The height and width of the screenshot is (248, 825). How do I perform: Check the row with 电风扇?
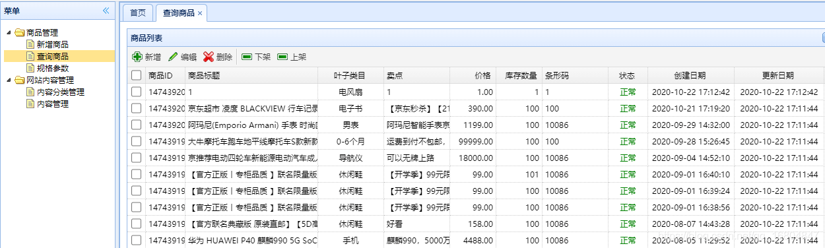pyautogui.click(x=137, y=92)
